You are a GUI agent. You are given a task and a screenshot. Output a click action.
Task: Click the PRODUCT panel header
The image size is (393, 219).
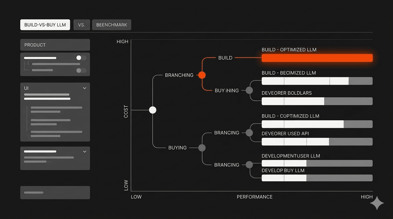35,45
